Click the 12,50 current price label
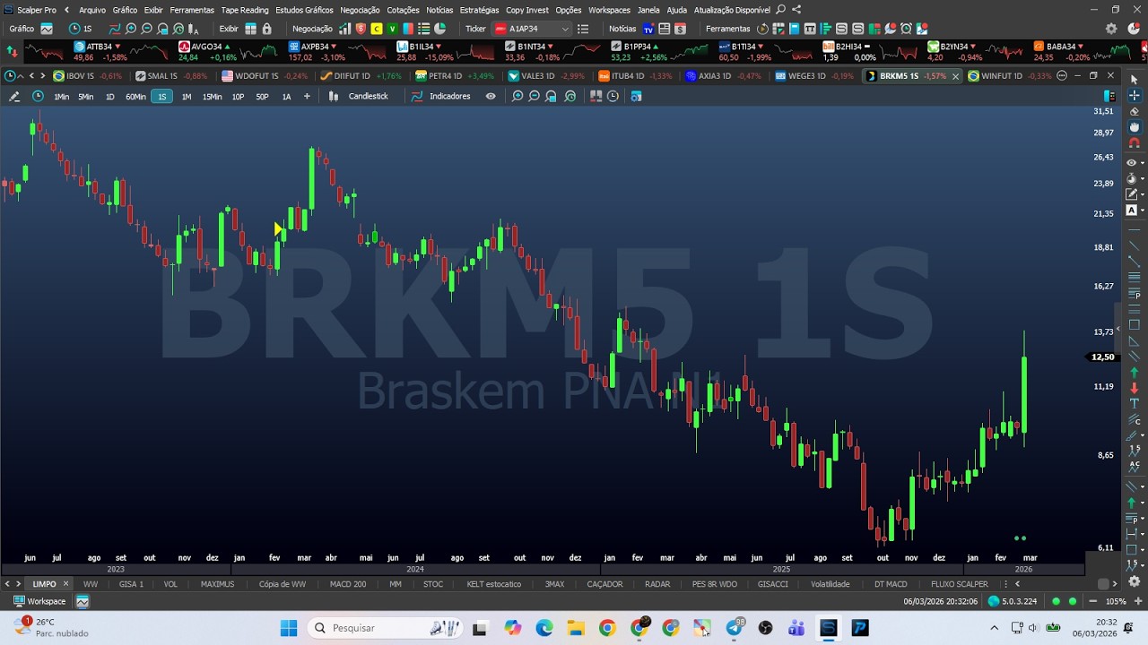Screen dimensions: 1148x645 coord(1103,357)
